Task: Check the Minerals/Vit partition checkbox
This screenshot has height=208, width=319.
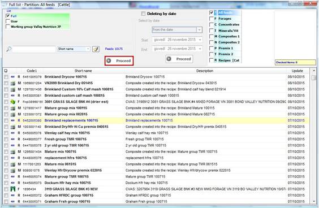Action: [211, 31]
